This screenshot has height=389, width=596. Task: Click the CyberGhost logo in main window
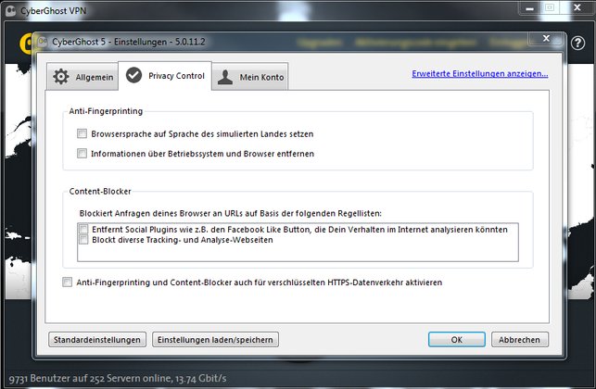26,44
